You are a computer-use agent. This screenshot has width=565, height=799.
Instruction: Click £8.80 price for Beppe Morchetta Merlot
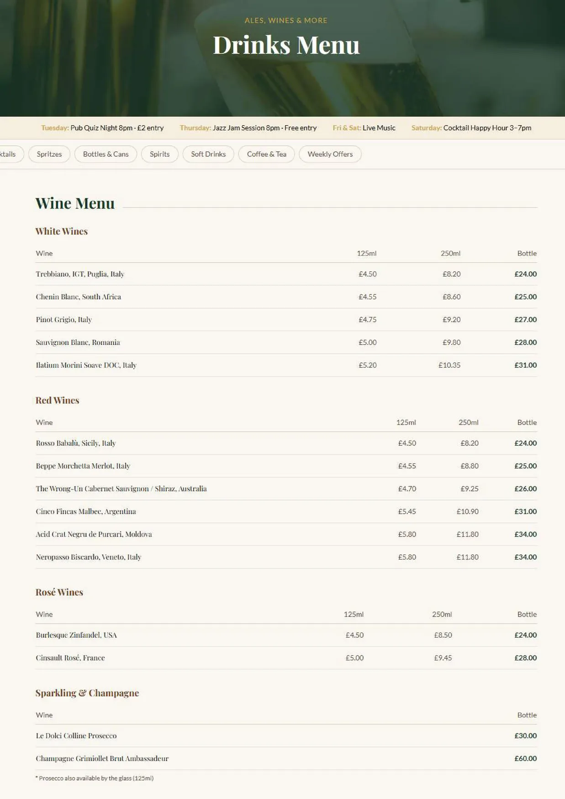(470, 466)
